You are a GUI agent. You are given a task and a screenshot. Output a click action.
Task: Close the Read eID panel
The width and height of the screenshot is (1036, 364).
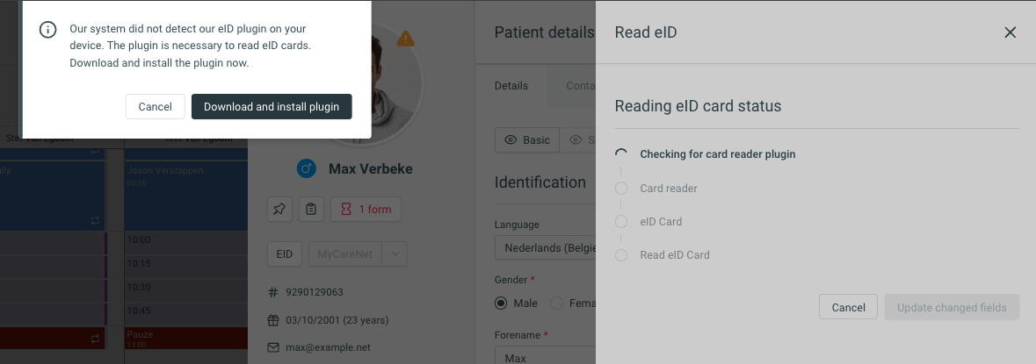click(1011, 32)
